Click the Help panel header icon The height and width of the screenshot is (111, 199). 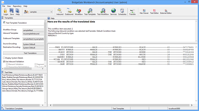click(49, 18)
